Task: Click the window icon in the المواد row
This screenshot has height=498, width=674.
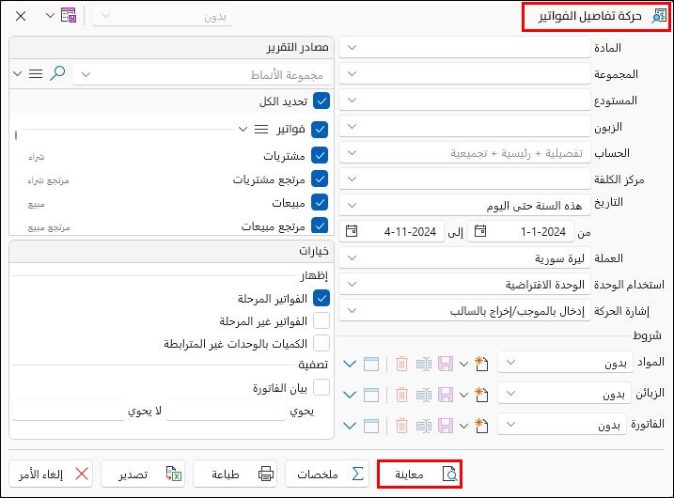Action: 371,364
